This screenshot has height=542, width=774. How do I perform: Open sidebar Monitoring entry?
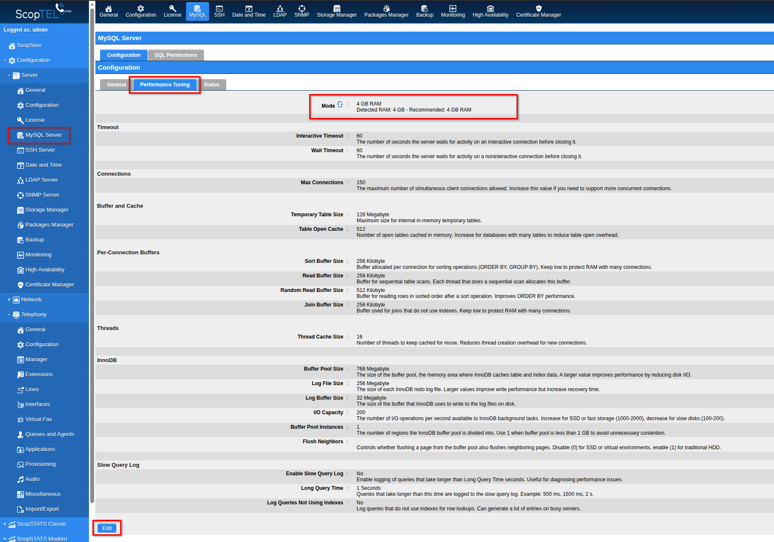click(x=34, y=255)
